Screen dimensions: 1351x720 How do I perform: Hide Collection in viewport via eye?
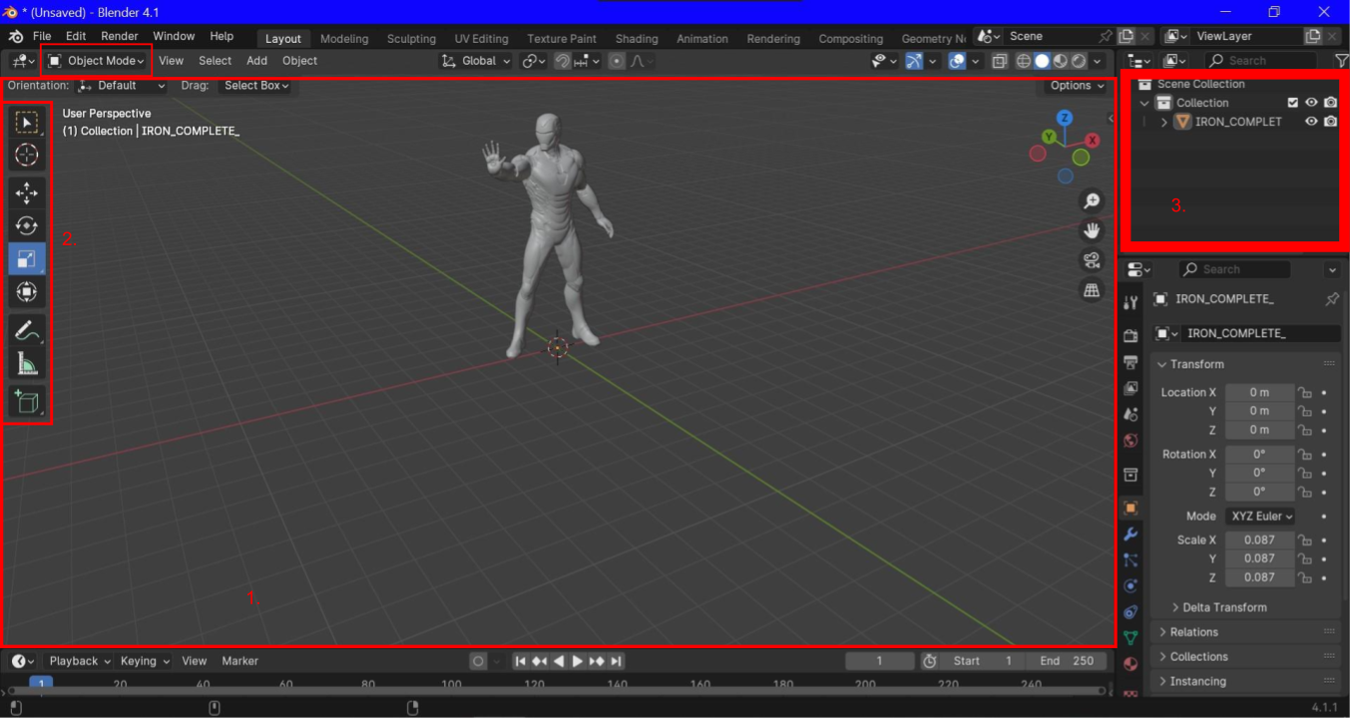pyautogui.click(x=1311, y=103)
